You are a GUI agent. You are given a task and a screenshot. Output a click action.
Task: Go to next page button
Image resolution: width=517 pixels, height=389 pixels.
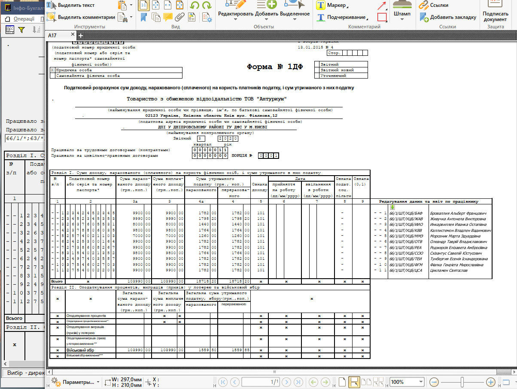tap(286, 382)
